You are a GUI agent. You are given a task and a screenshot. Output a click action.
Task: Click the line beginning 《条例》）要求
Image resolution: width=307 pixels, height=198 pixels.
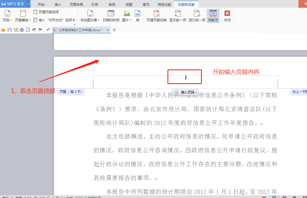[185, 109]
